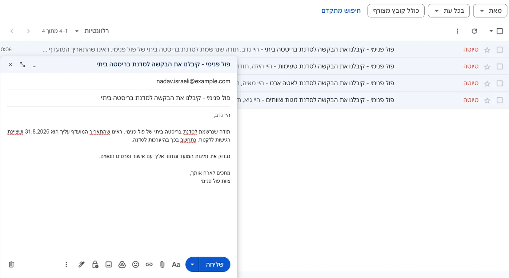Viewport: 509px width, 278px height.
Task: Open the list's three-dot more menu
Action: tap(458, 31)
